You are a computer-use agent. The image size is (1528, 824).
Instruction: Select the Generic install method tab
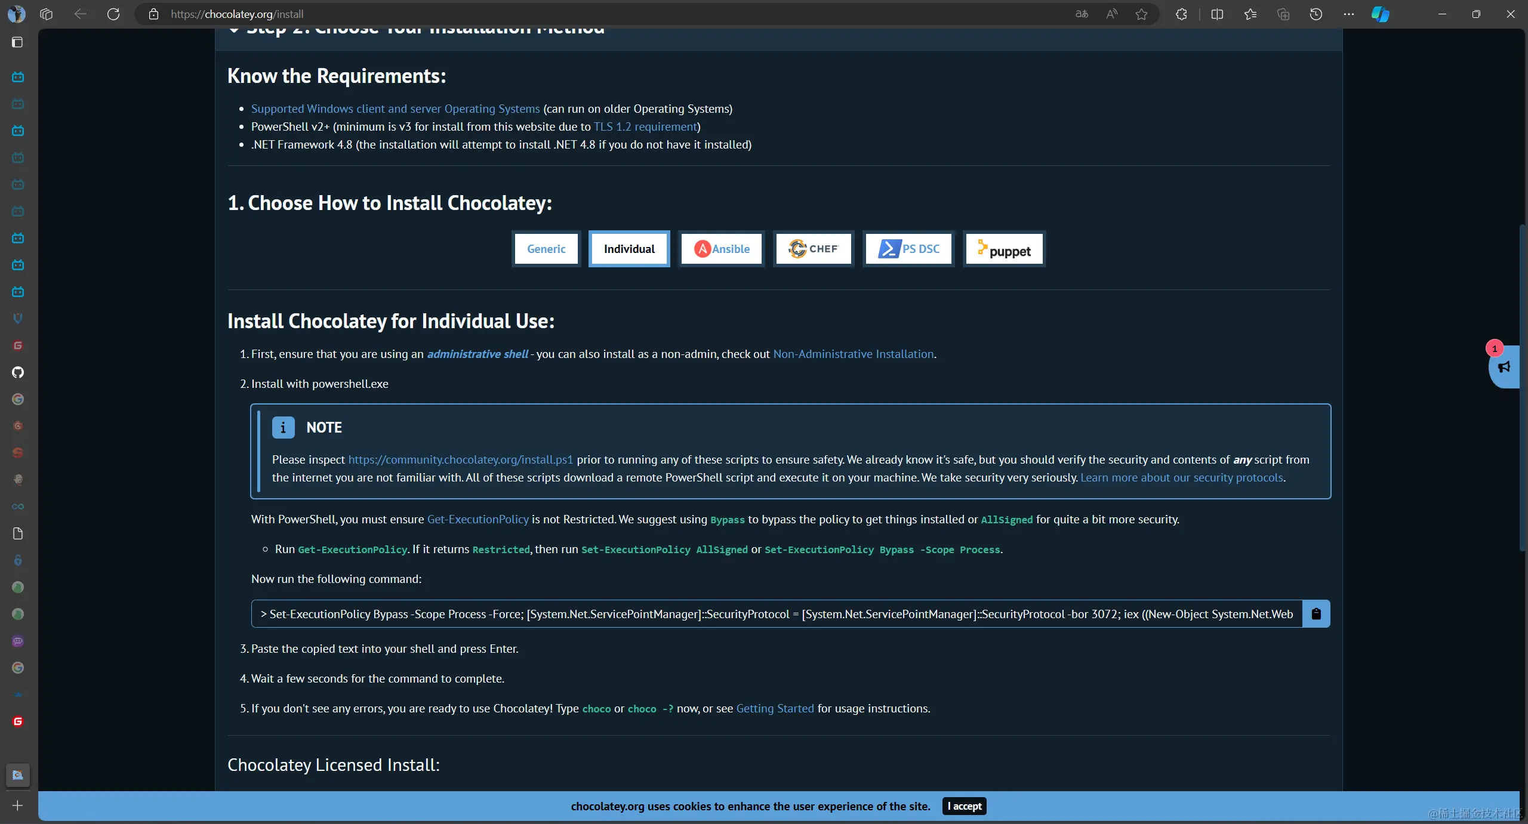[546, 249]
